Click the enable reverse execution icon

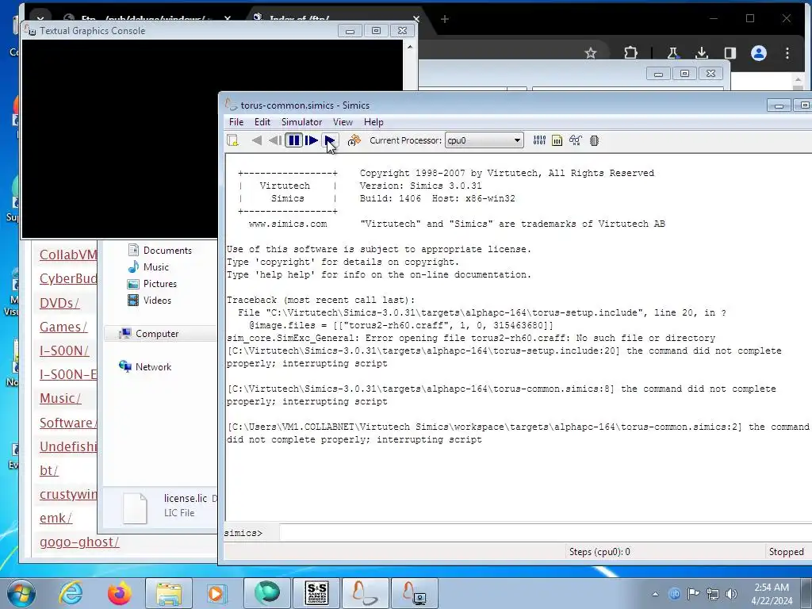coord(354,140)
